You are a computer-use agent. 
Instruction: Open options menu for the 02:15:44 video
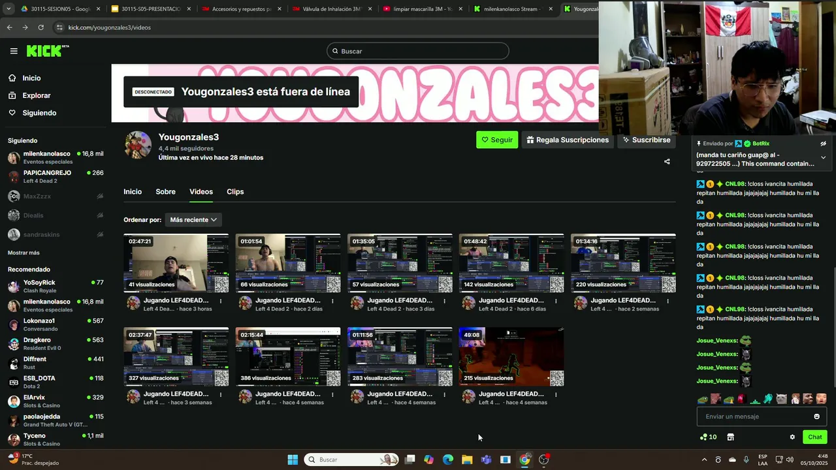(x=332, y=394)
